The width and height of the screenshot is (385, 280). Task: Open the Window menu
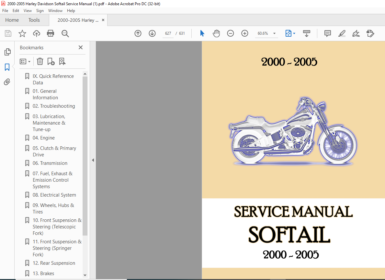coord(55,11)
